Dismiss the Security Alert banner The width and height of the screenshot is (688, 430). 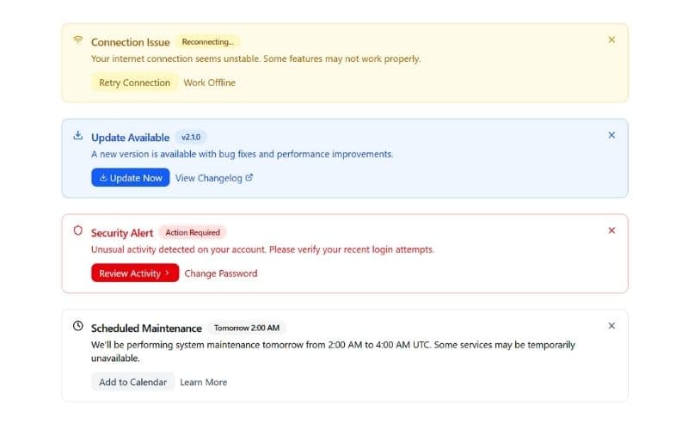tap(611, 230)
